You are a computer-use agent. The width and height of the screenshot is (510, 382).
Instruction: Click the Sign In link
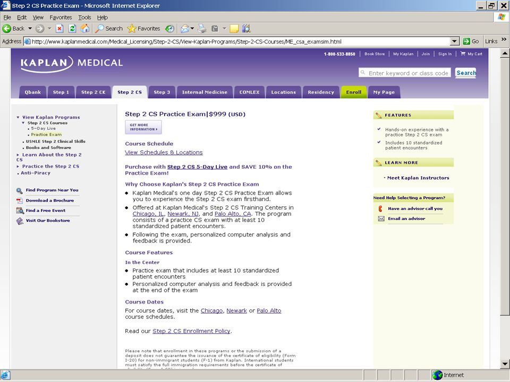445,54
